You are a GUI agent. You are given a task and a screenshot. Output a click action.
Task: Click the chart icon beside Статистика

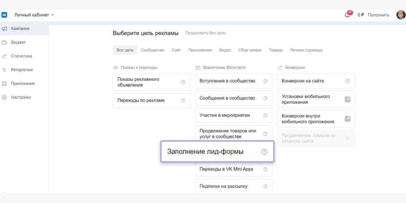[x=4, y=56]
